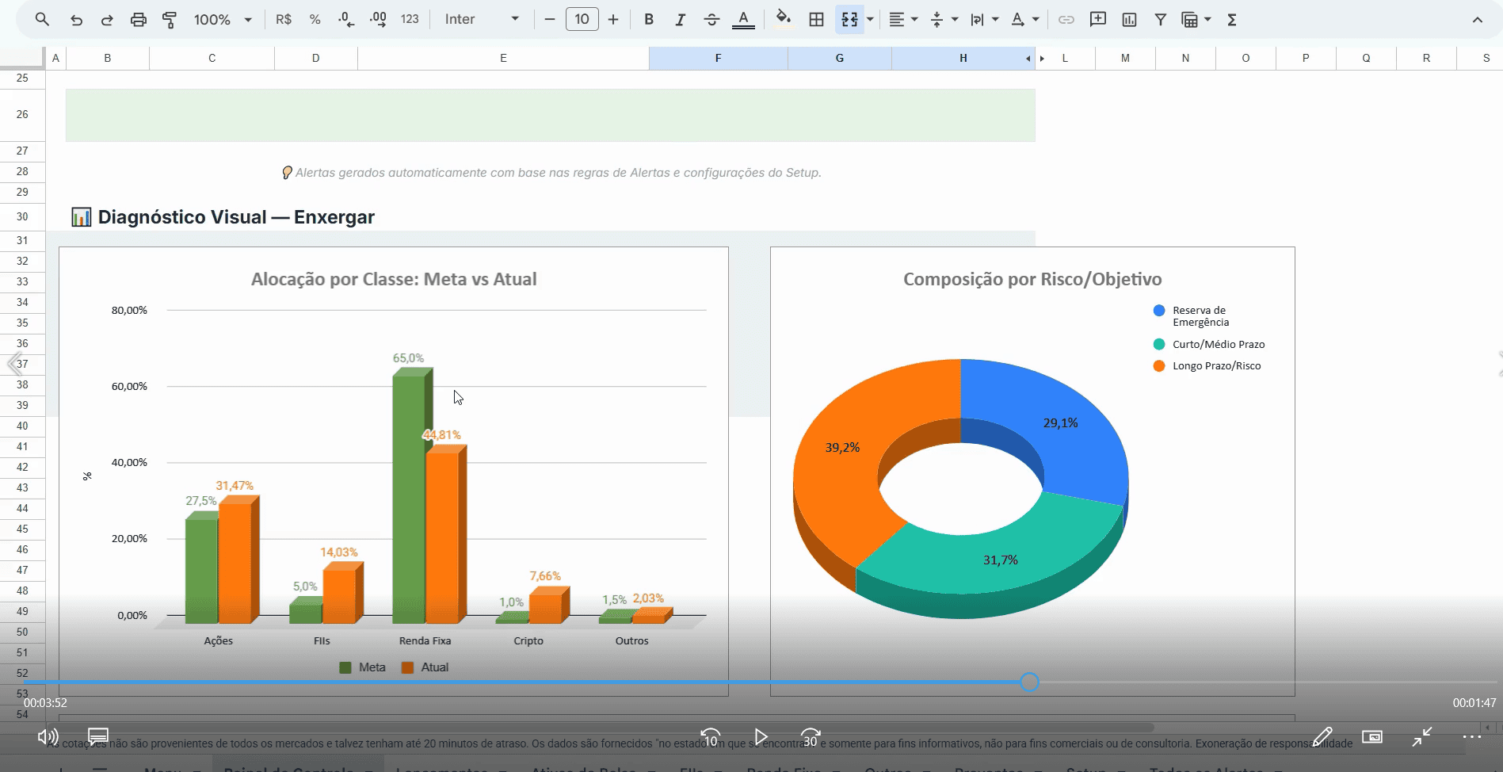Toggle strikethrough formatting
Viewport: 1503px width, 772px height.
click(711, 20)
